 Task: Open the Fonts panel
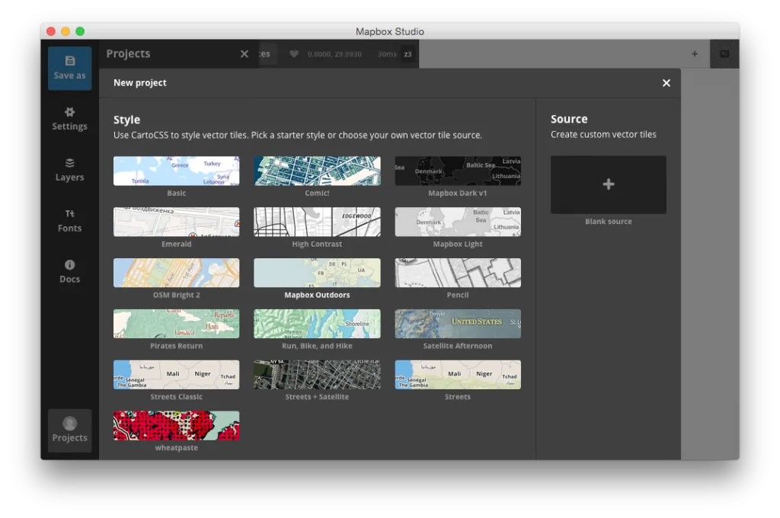[x=69, y=221]
